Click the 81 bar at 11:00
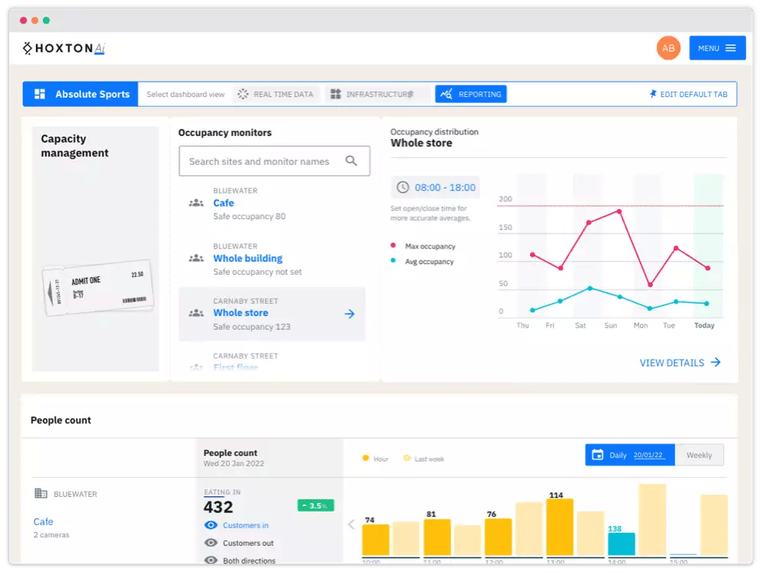The image size is (763, 574). click(437, 537)
